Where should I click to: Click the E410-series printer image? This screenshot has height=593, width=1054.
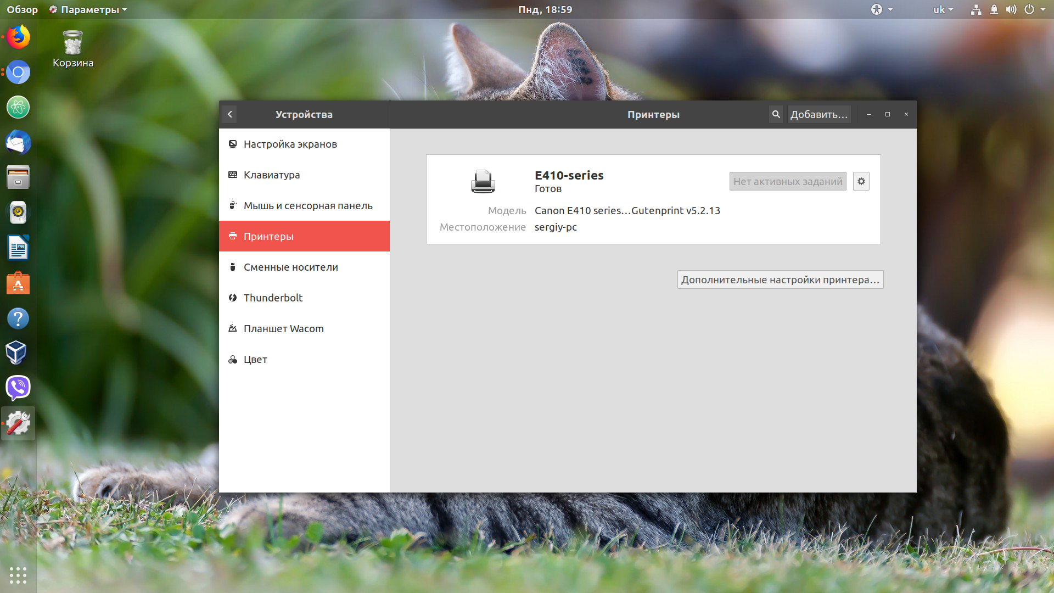[x=483, y=181]
